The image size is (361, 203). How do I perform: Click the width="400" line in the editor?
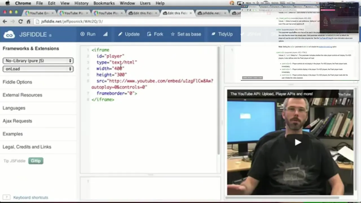[x=110, y=69]
